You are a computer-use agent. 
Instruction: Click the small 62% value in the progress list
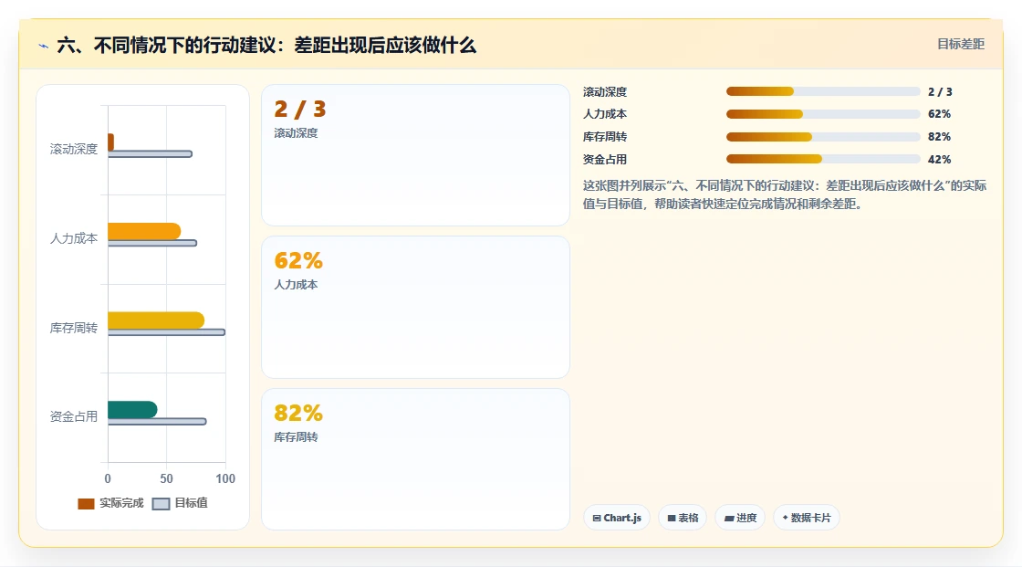pos(939,114)
